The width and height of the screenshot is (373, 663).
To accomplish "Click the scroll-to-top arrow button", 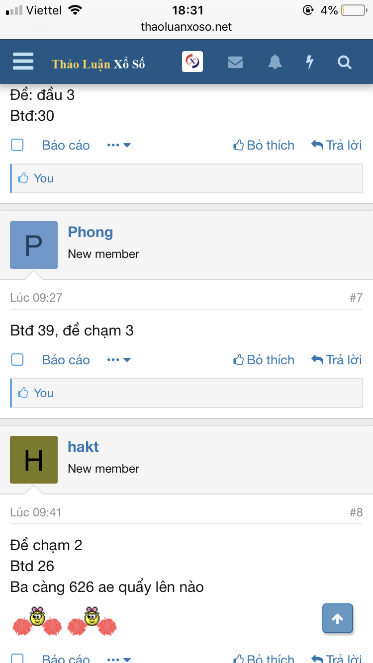I will (338, 619).
